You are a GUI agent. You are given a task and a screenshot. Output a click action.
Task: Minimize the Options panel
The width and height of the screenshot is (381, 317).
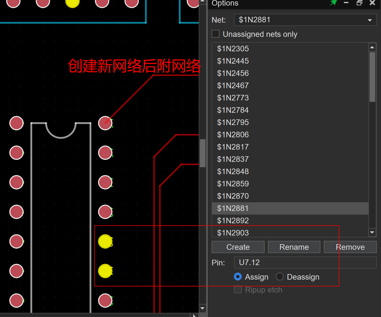click(346, 3)
